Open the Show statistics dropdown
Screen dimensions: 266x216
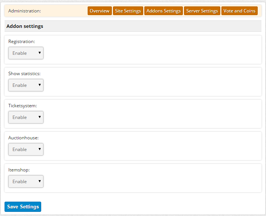click(26, 85)
